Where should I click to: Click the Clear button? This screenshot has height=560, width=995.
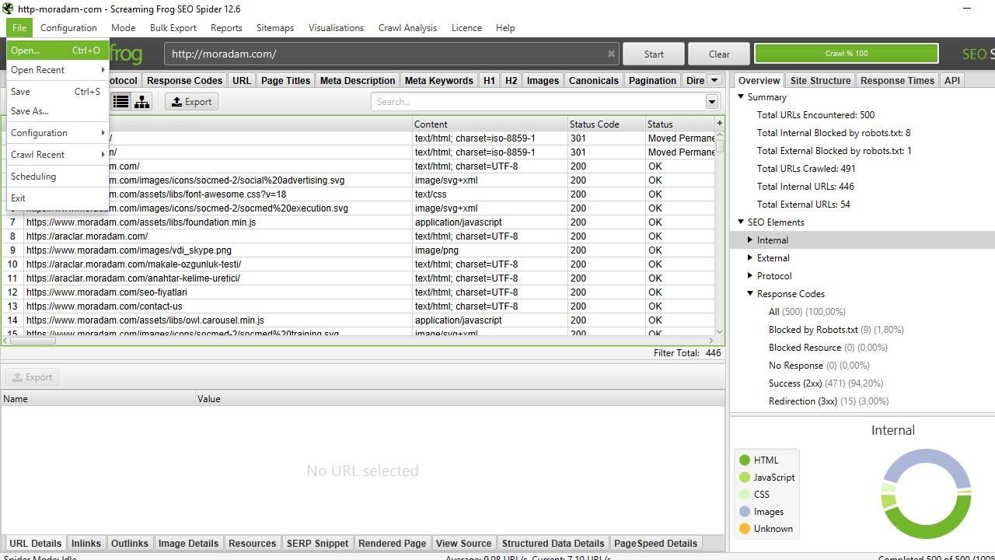point(719,54)
